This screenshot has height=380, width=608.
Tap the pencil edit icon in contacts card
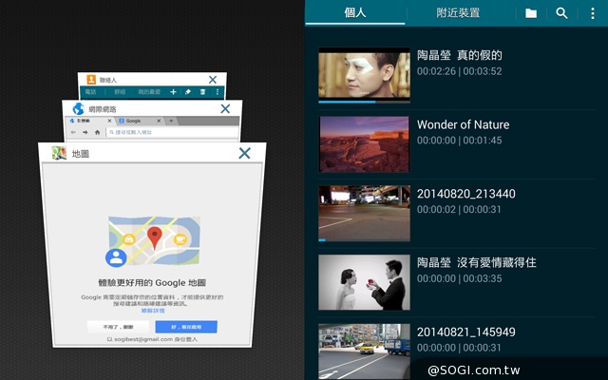pyautogui.click(x=188, y=92)
